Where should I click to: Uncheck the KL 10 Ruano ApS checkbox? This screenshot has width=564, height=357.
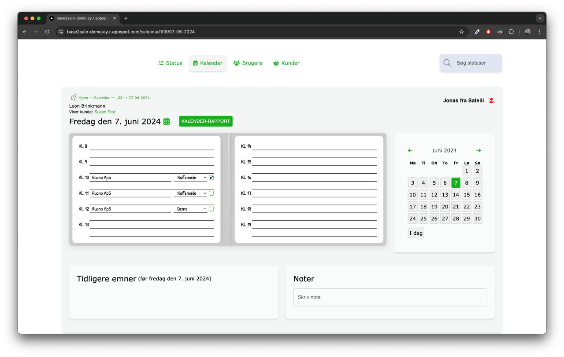tap(211, 178)
